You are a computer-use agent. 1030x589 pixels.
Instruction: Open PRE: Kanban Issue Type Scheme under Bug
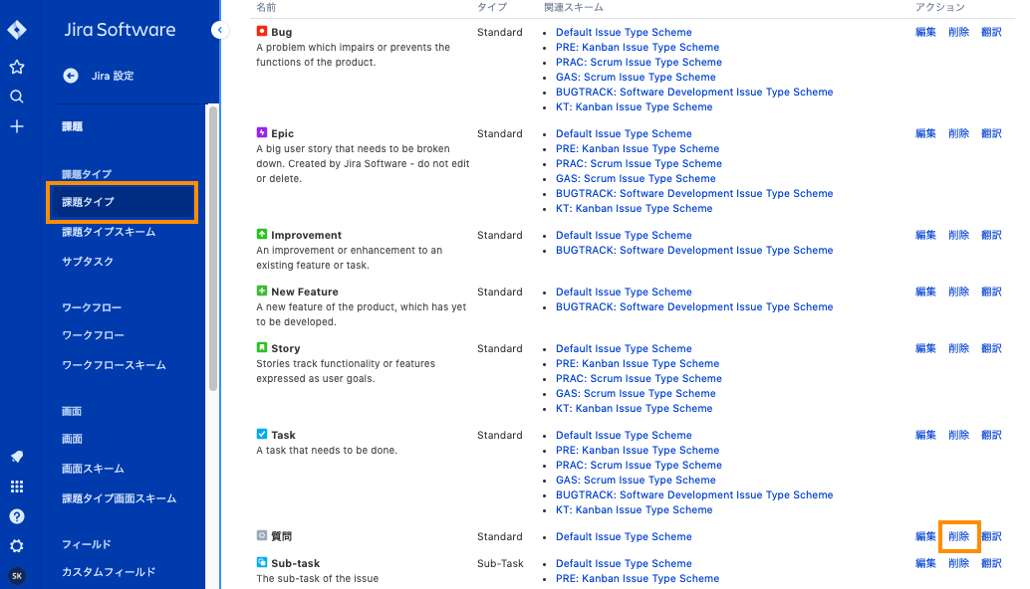click(x=638, y=47)
